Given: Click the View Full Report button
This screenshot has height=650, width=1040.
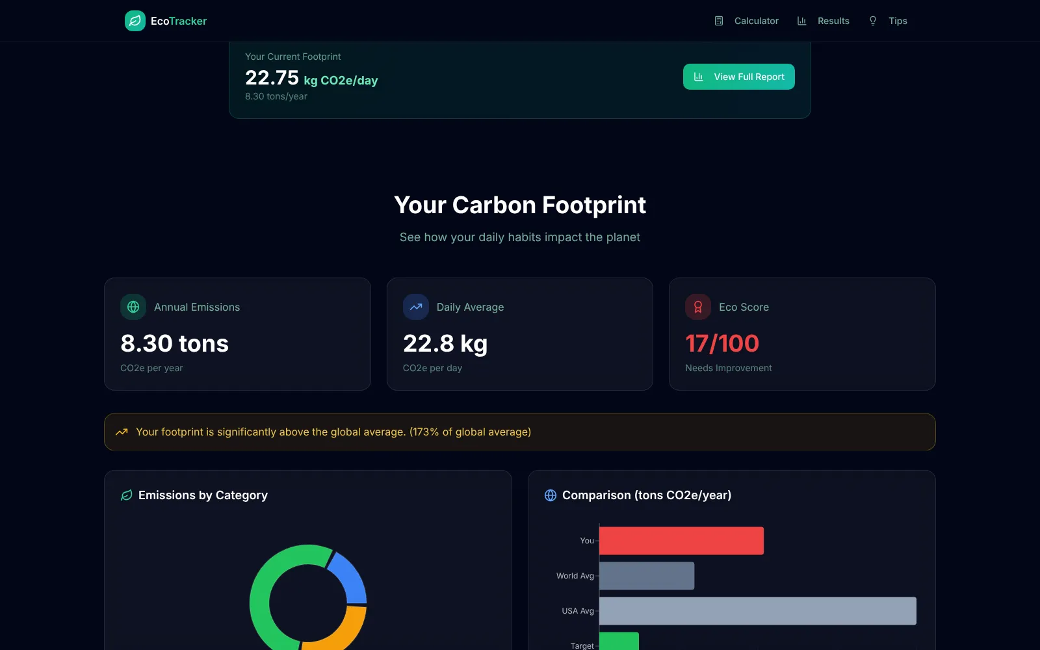Looking at the screenshot, I should pyautogui.click(x=739, y=77).
